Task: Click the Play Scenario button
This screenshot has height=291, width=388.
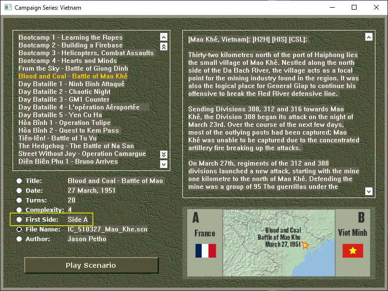Action: coord(91,265)
